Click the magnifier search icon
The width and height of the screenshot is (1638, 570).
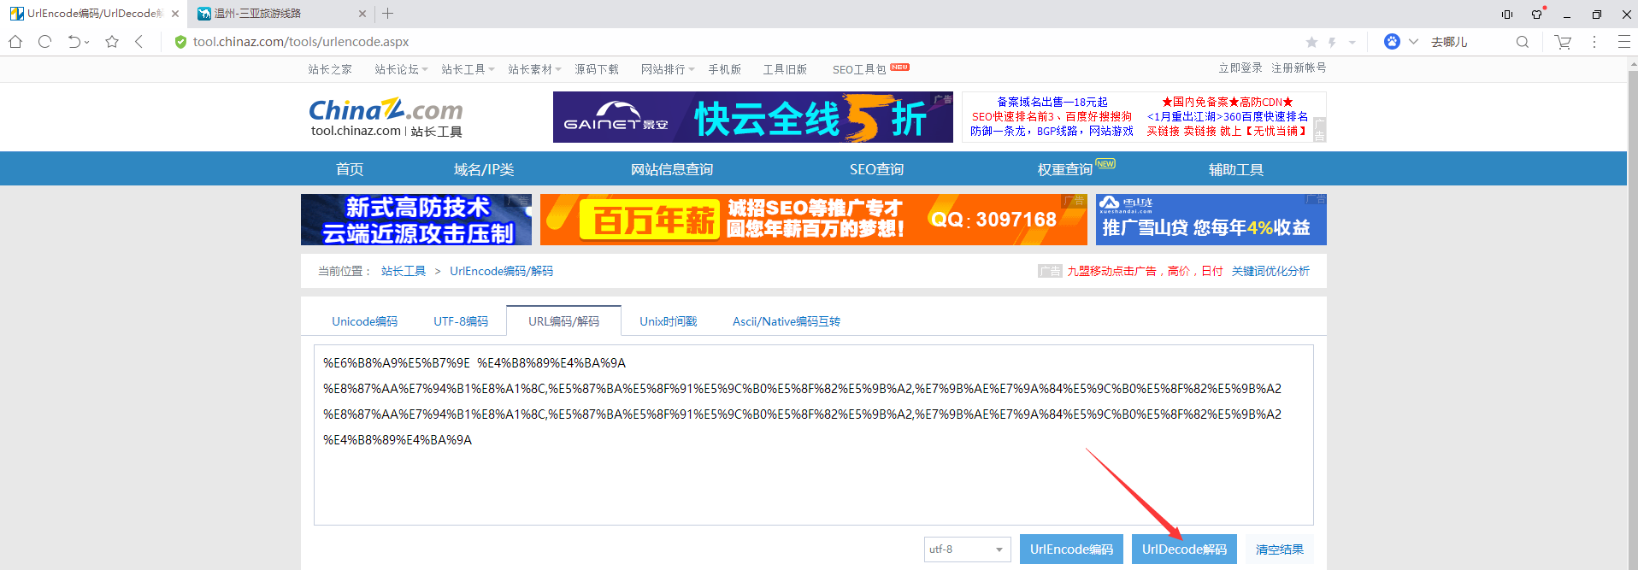(x=1523, y=42)
